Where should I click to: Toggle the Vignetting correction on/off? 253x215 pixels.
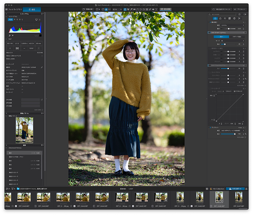(x=210, y=128)
